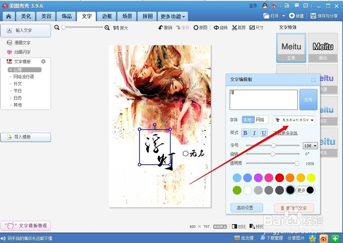Image resolution: width=343 pixels, height=243 pixels.
Task: Click the 删除本文字 button
Action: [x=294, y=208]
